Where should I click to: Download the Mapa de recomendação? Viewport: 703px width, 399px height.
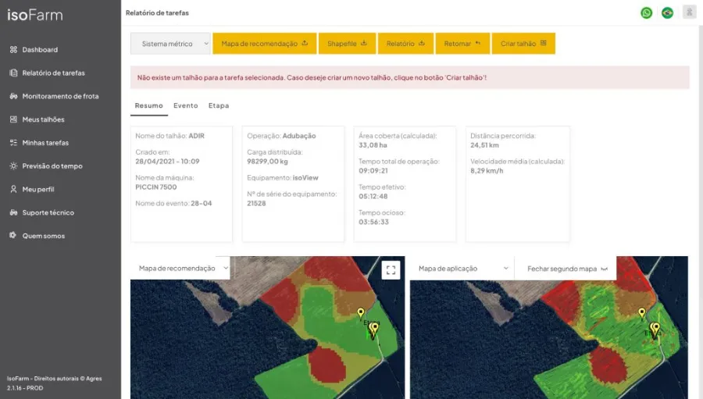[x=265, y=44]
